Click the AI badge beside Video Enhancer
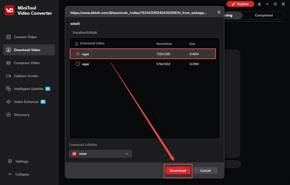Image resolution: width=290 pixels, height=185 pixels. coord(43,102)
